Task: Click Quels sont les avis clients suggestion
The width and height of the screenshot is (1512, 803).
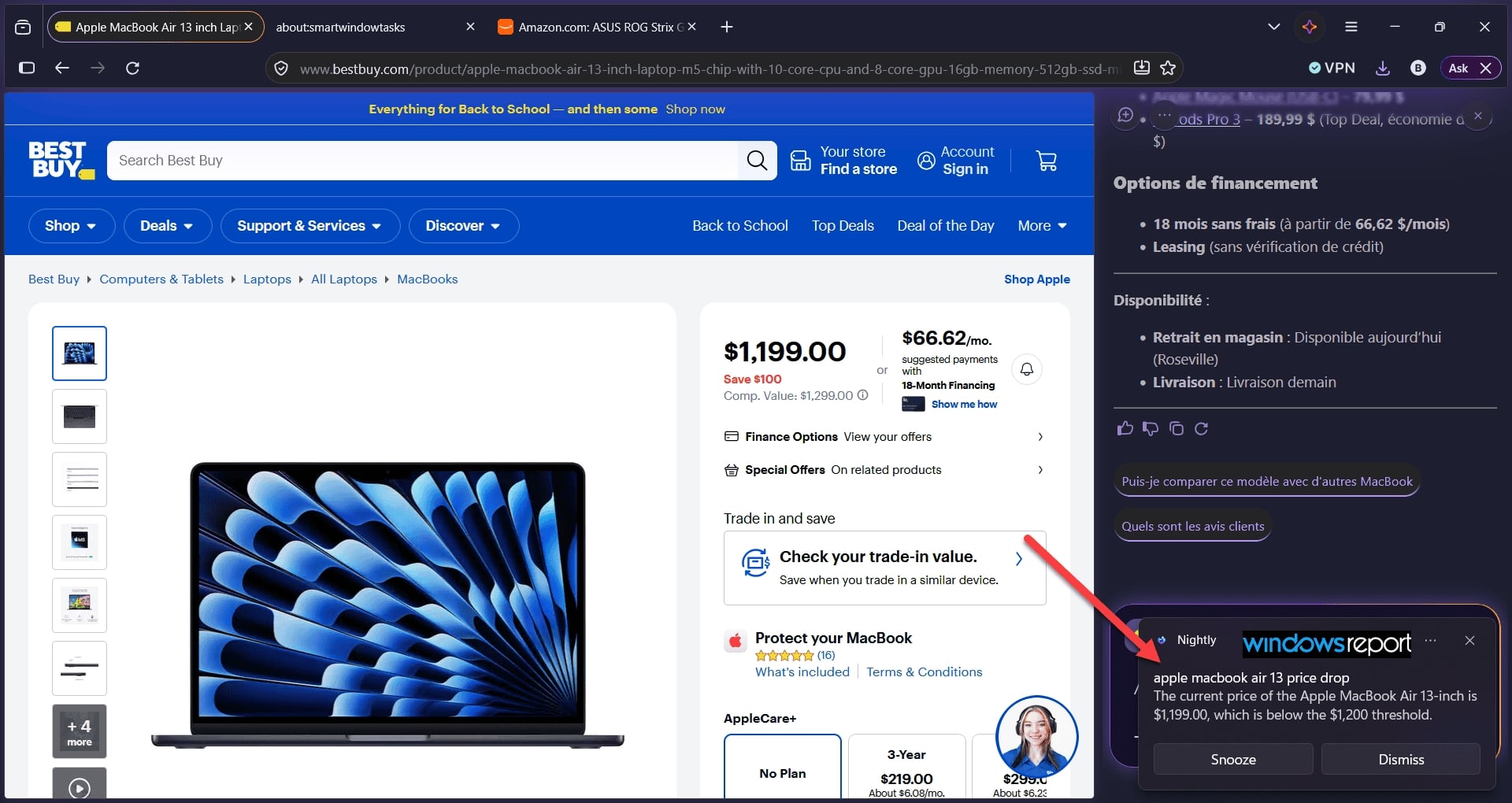Action: pyautogui.click(x=1192, y=527)
